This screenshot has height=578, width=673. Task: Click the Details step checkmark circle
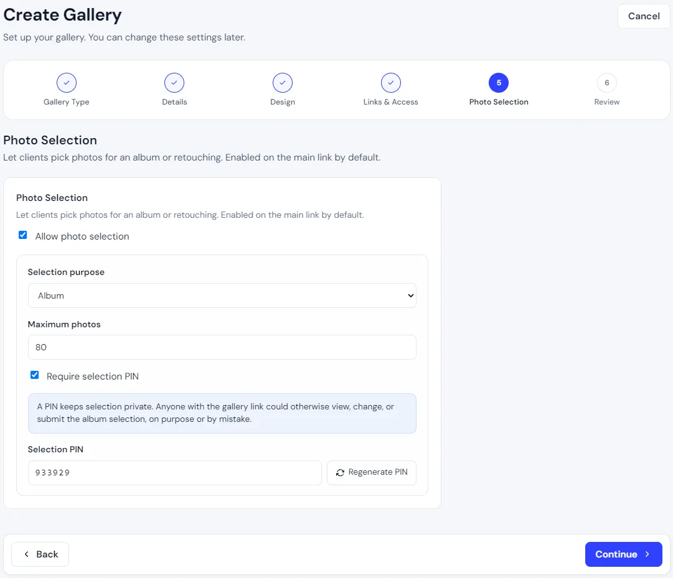click(174, 83)
